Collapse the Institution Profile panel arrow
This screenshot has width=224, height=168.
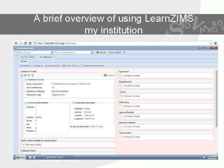click(22, 75)
